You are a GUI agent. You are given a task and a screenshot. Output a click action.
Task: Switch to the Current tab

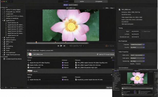[66, 2]
